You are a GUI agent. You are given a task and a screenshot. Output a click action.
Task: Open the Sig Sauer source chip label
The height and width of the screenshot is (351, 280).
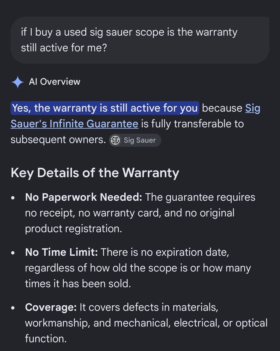coord(140,140)
